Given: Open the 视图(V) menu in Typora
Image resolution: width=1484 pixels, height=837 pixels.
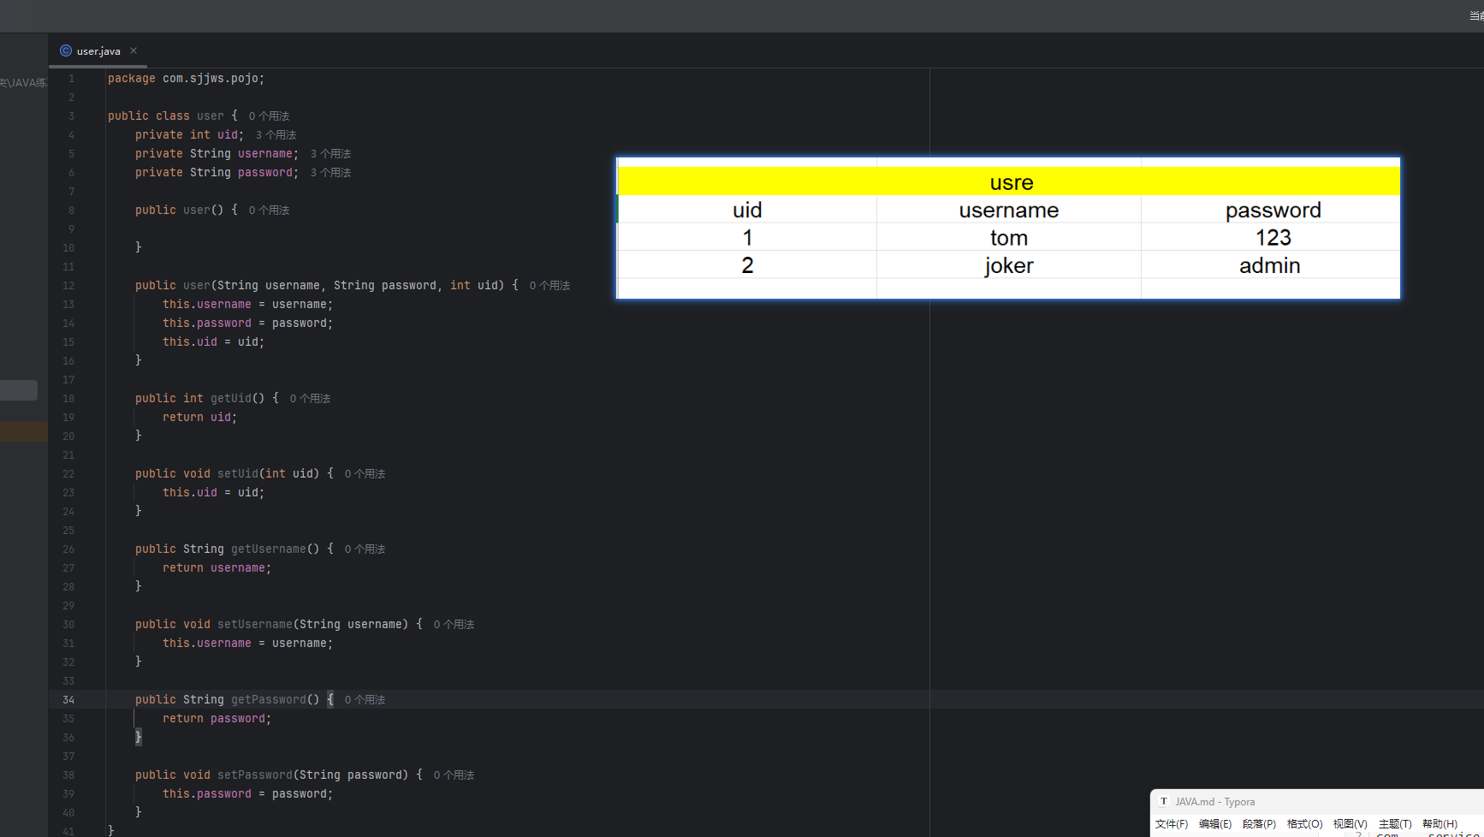Looking at the screenshot, I should pos(1350,824).
